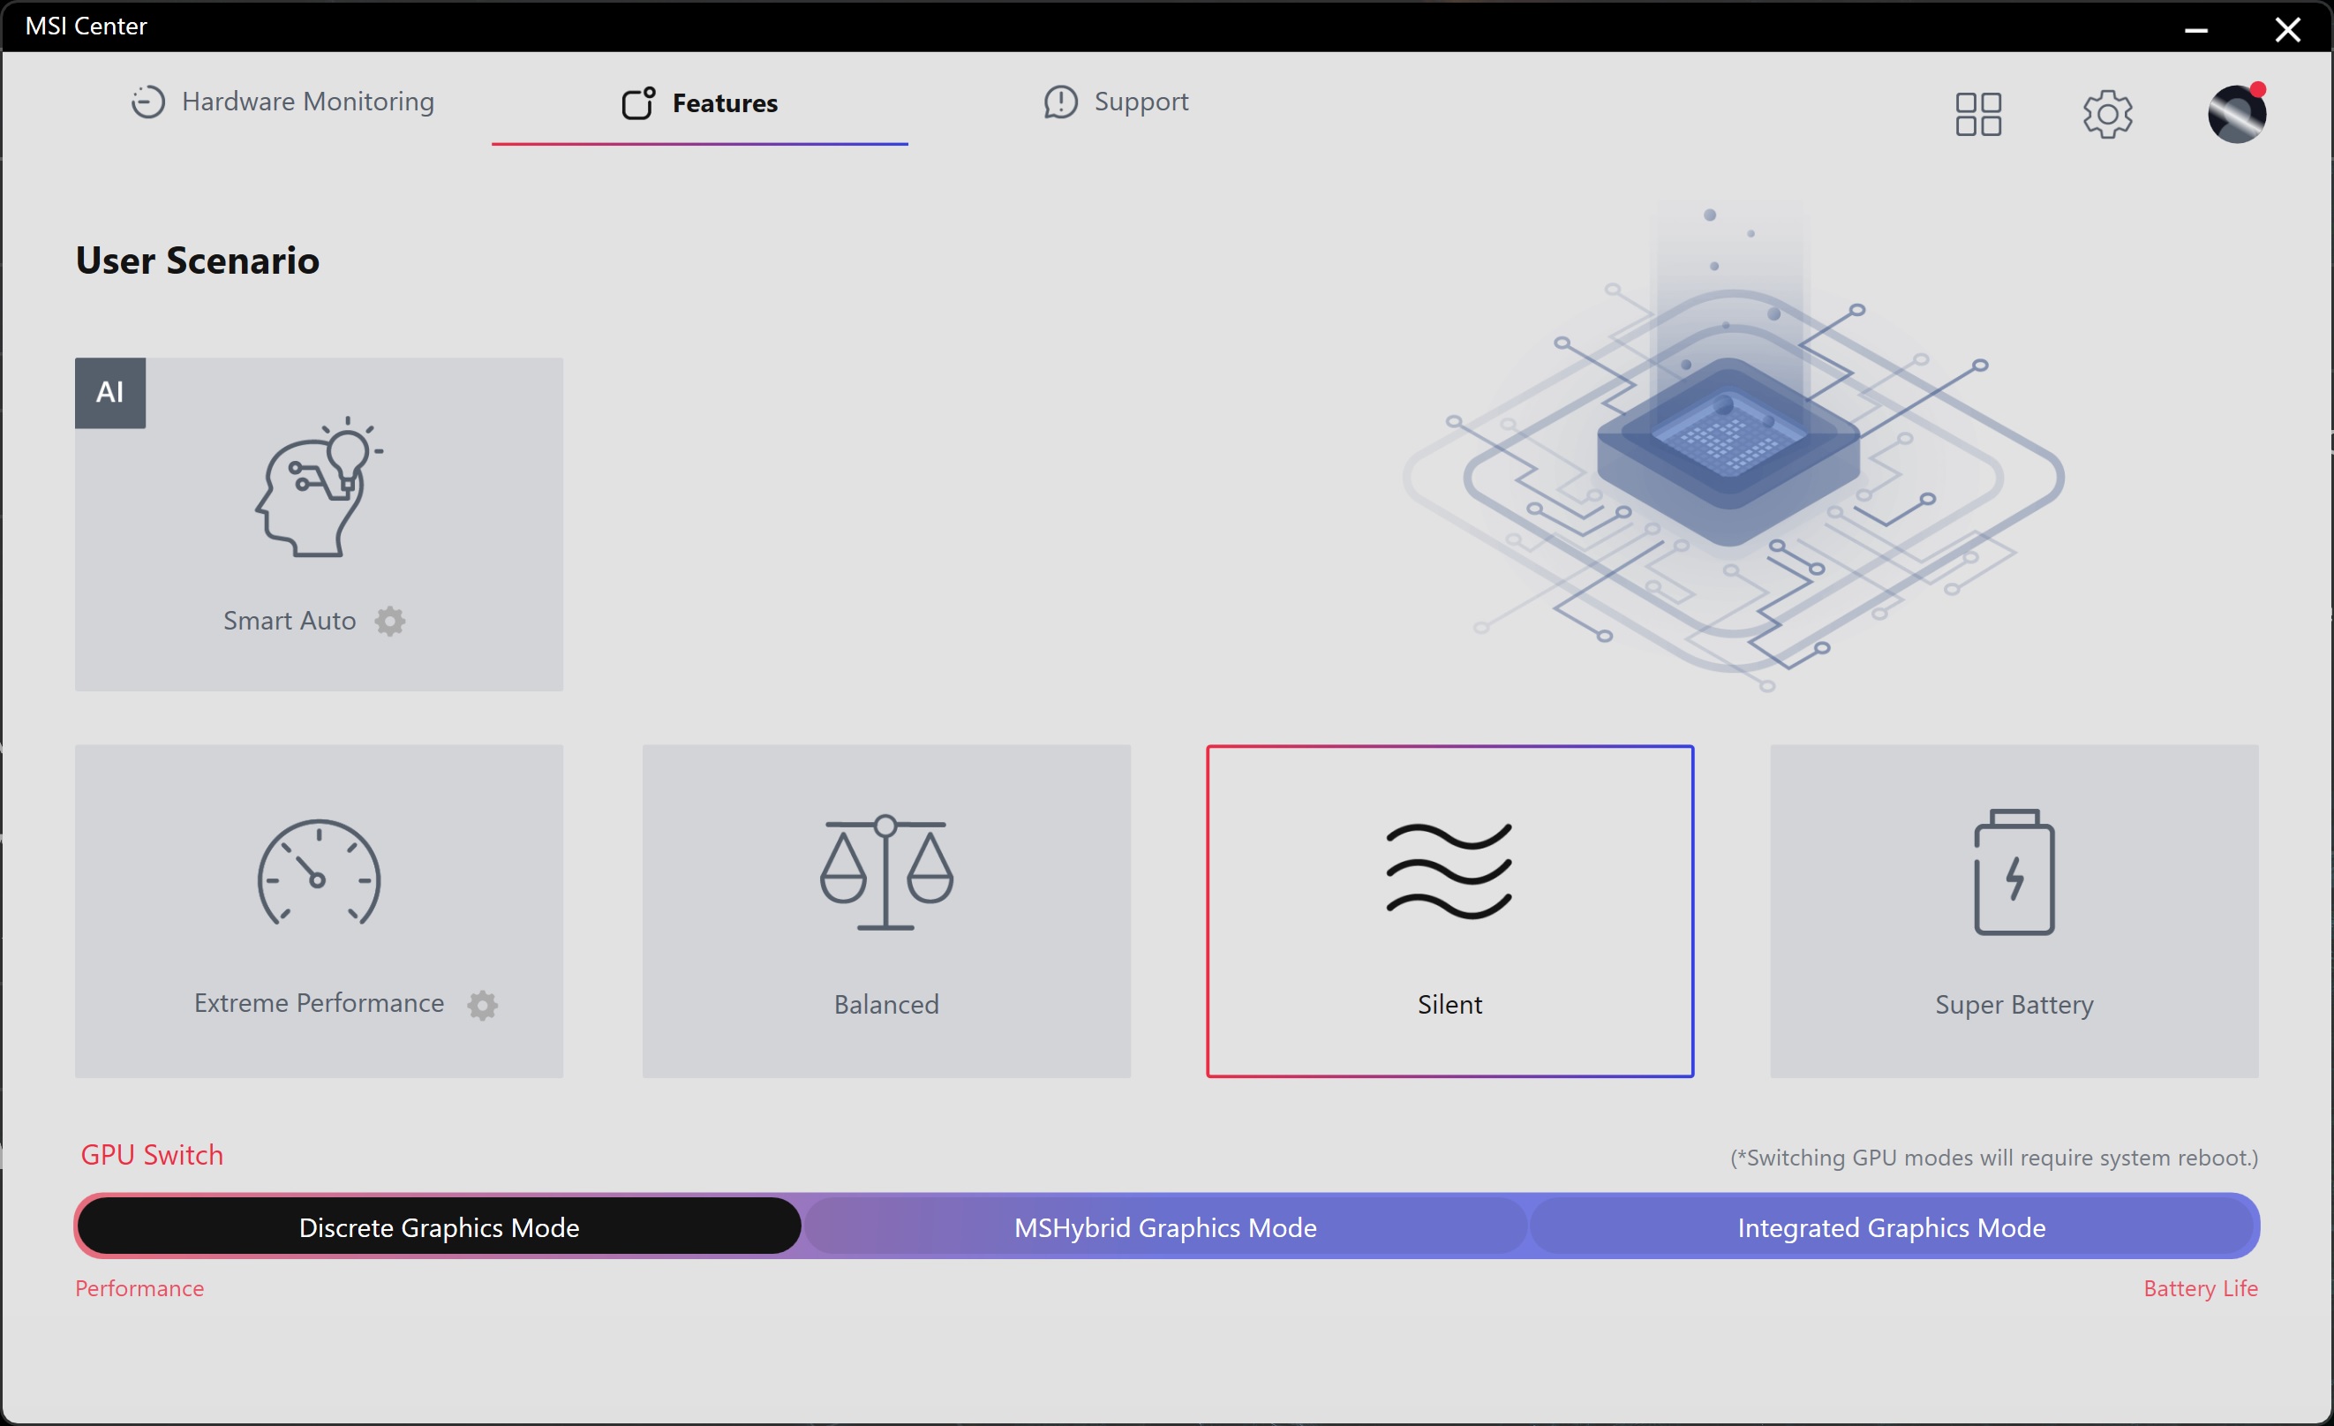Click the all-apps grid icon

point(1978,115)
